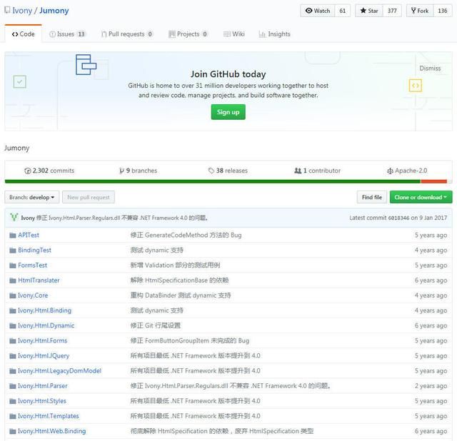Open the BindingTest folder
Viewport: 457px width, 441px height.
point(35,250)
